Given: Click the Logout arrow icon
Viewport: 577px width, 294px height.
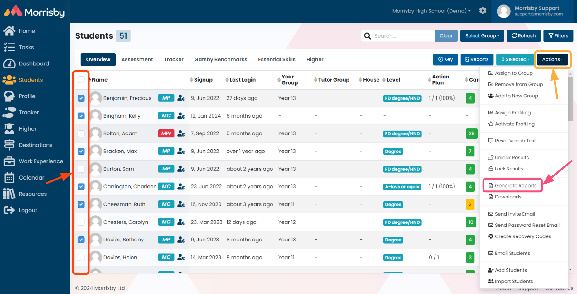Looking at the screenshot, I should [9, 210].
